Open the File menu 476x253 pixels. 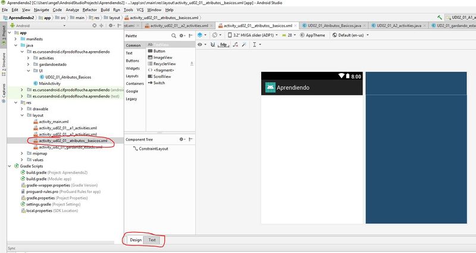[x=5, y=10]
